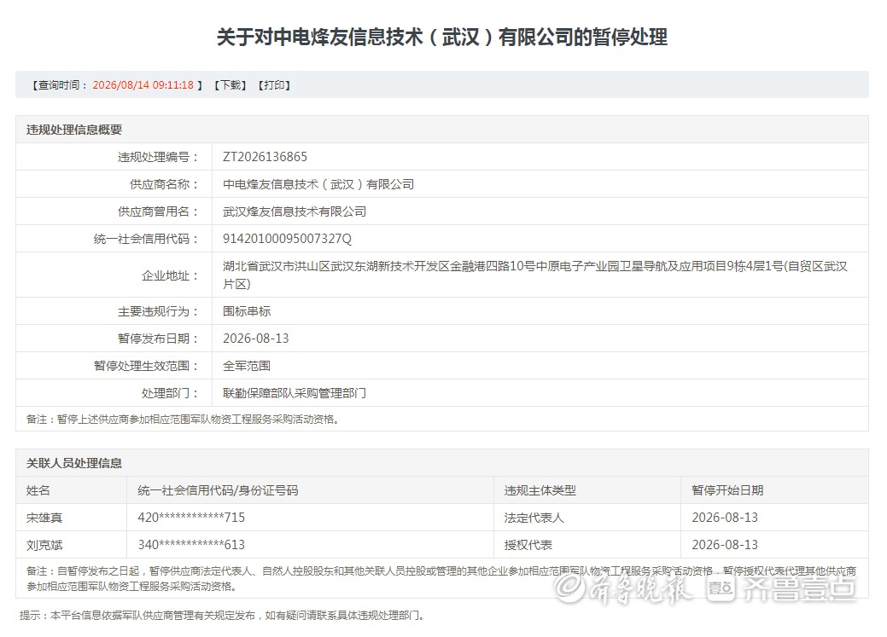Click the company address starting 湖北省武汉市洪山区
Screen dimensions: 887x637
[534, 275]
